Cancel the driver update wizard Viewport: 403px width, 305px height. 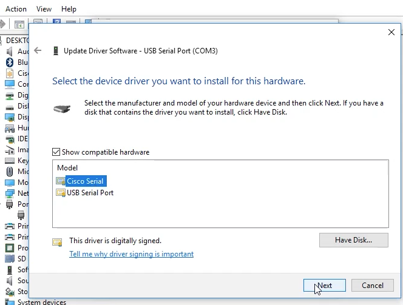[x=372, y=286]
